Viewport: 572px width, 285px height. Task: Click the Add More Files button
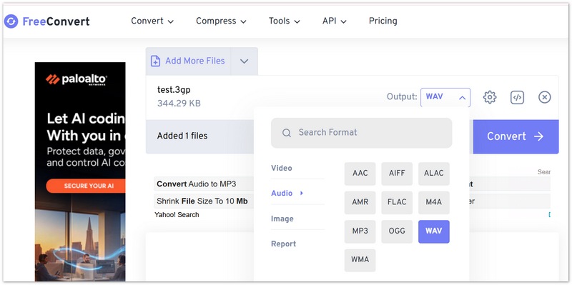click(x=188, y=61)
